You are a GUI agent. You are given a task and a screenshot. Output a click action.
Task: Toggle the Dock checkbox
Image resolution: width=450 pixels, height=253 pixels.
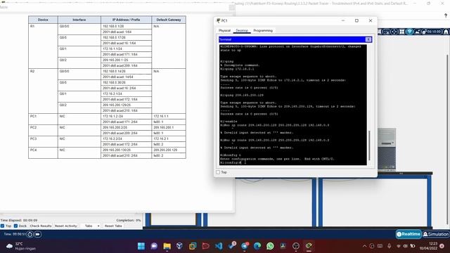point(15,226)
